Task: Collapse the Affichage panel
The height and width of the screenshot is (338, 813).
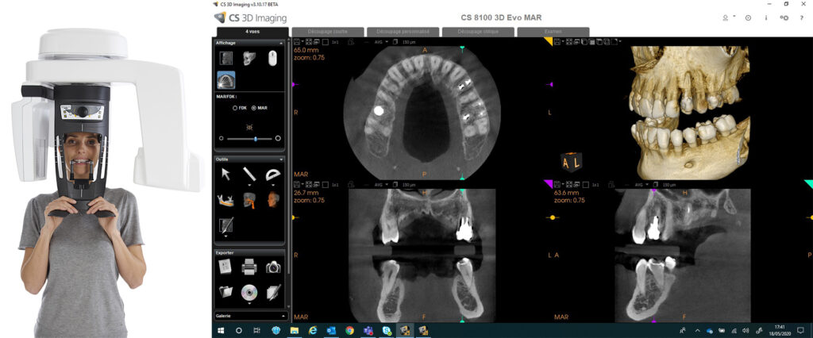Action: pos(281,44)
